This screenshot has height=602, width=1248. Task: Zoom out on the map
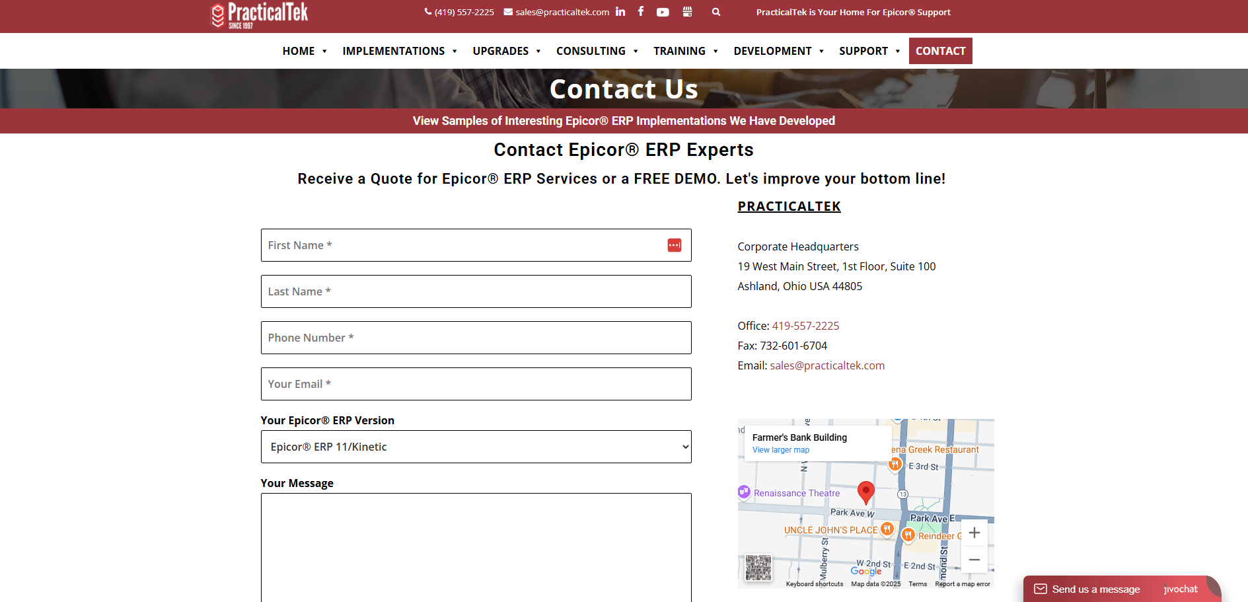(974, 559)
